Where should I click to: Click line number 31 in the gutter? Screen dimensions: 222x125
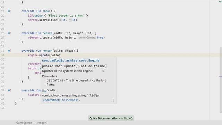[3, 55]
